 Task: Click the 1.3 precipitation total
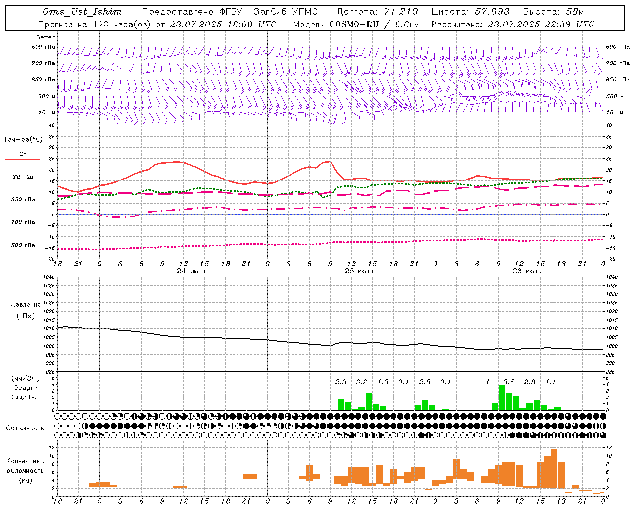(383, 382)
